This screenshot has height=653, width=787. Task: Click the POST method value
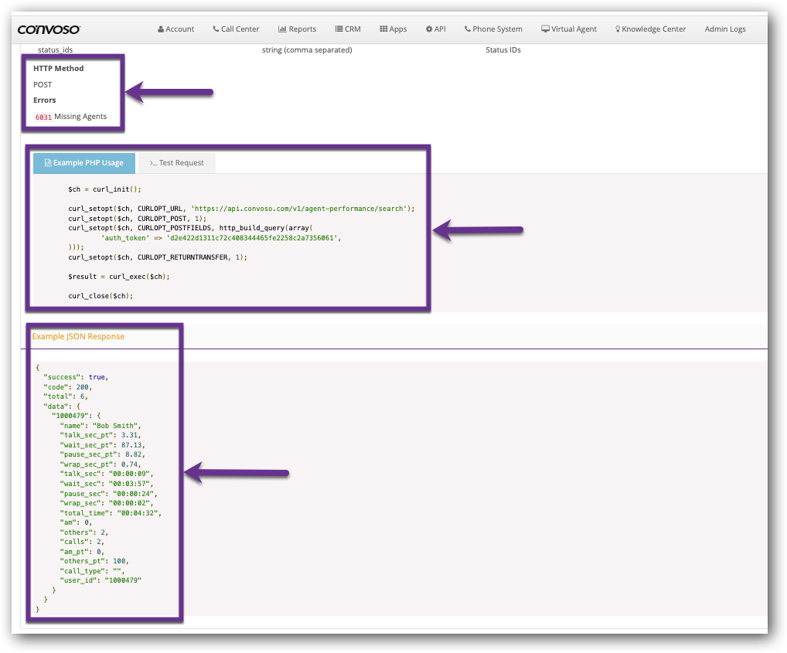(x=43, y=85)
